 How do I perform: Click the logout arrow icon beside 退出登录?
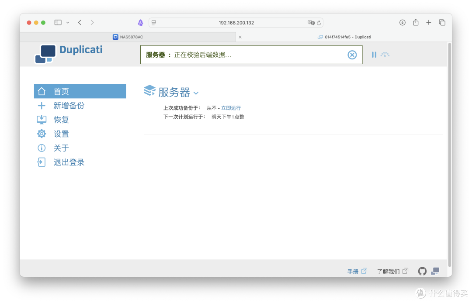(x=41, y=162)
